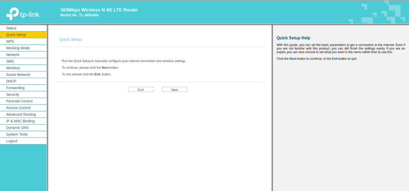Open the Status menu item

tap(11, 28)
